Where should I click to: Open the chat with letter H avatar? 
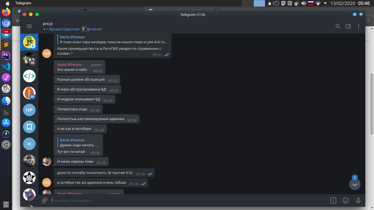click(29, 144)
